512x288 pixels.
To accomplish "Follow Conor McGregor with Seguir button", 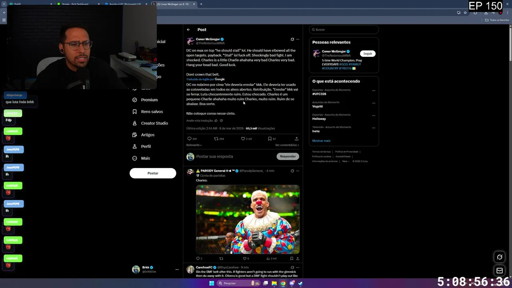I will point(368,54).
